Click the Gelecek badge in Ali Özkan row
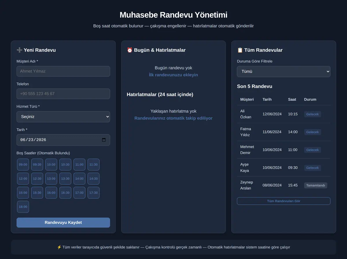The width and height of the screenshot is (347, 259). pyautogui.click(x=312, y=114)
